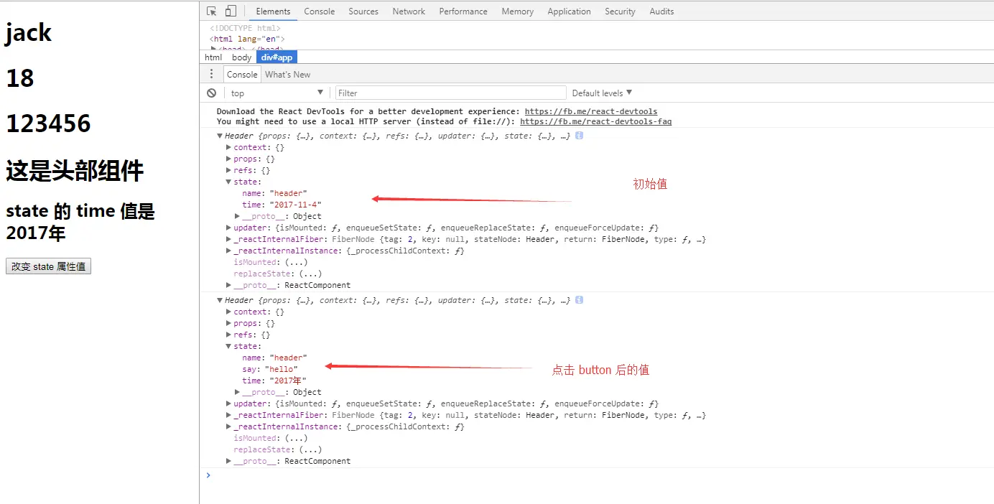Go to the Memory tab
The height and width of the screenshot is (504, 994).
[518, 11]
